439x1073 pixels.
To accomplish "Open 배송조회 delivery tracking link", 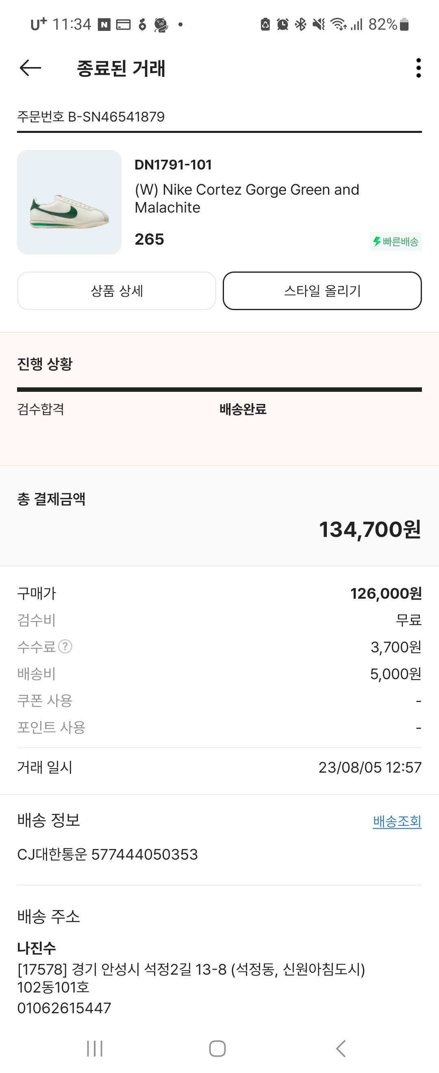I will click(397, 821).
